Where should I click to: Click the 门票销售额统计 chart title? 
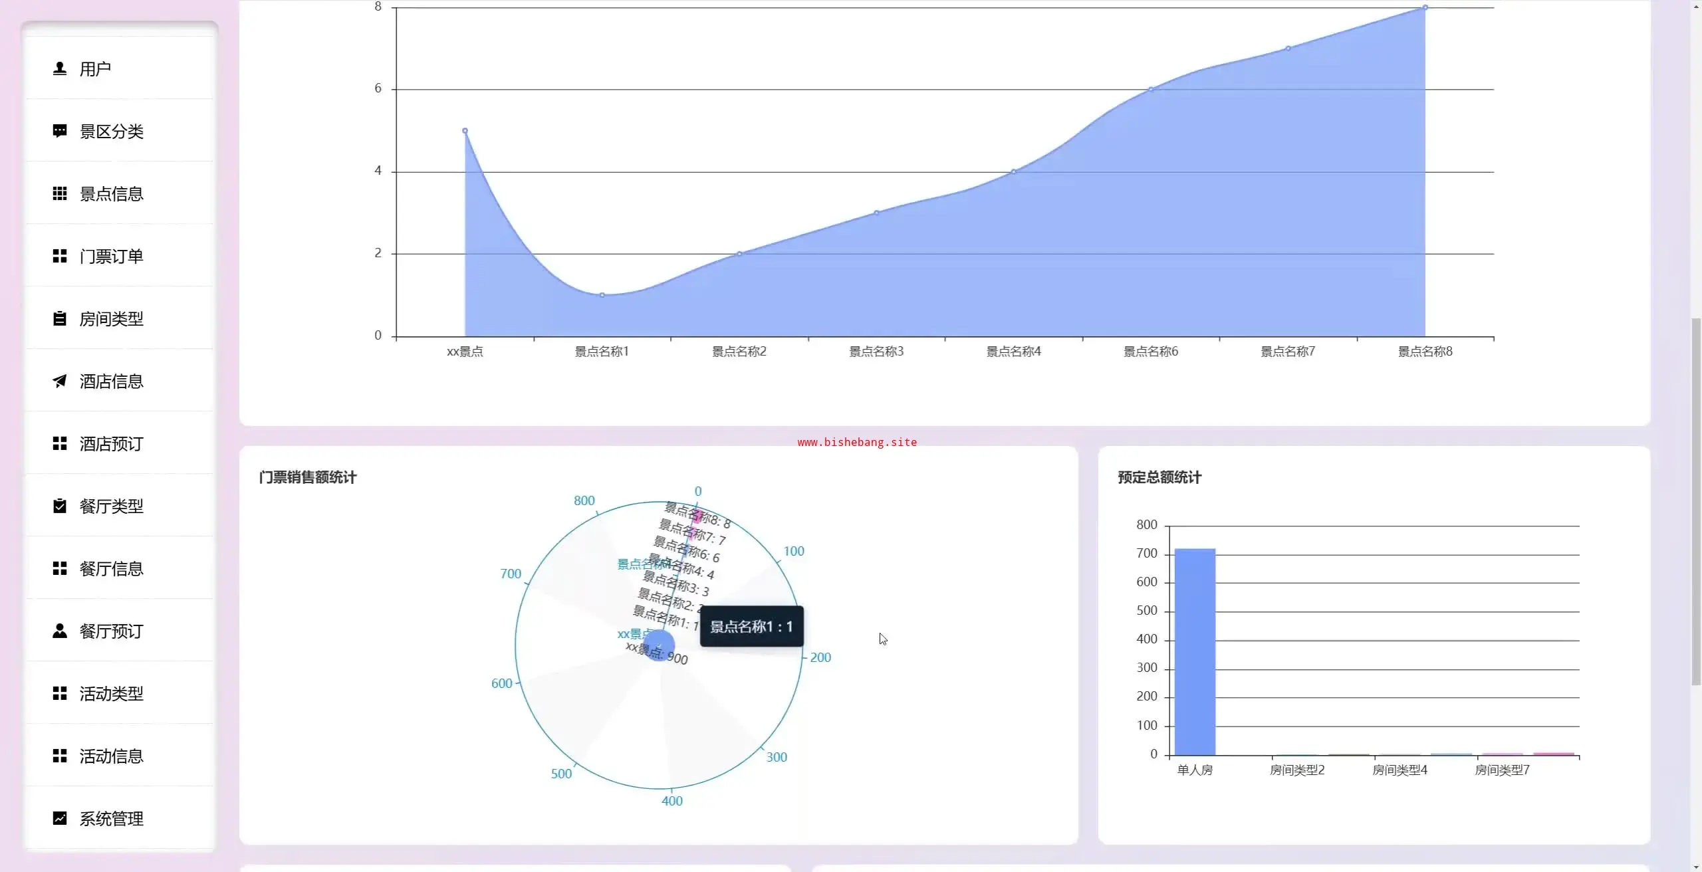pos(308,477)
